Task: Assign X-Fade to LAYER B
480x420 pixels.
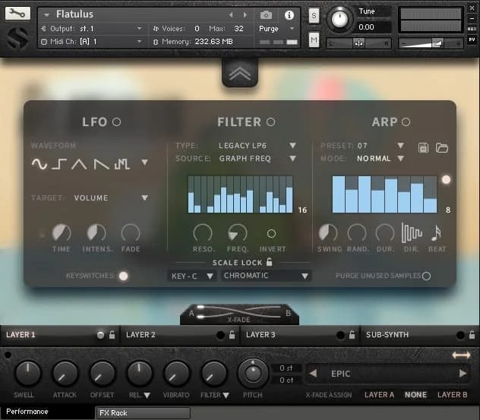Action: coord(452,395)
